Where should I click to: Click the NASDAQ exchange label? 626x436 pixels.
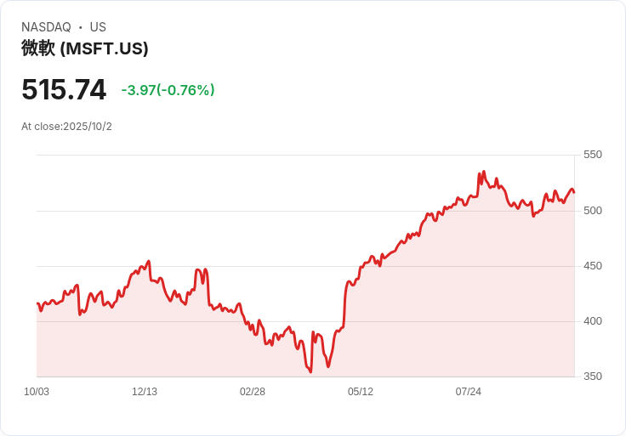point(46,27)
